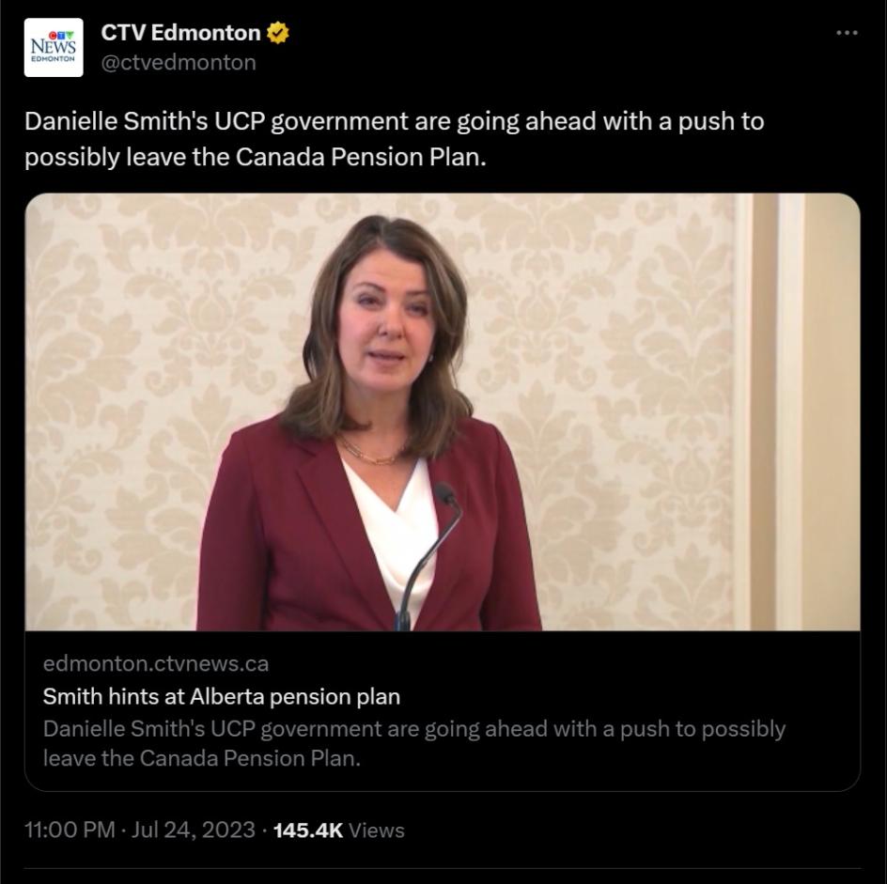Screen dimensions: 887x884
Task: Open the @ctvedmonton handle link
Action: click(178, 62)
